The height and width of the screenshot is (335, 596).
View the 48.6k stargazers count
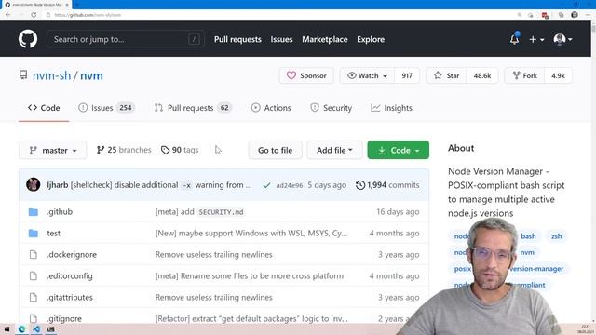pyautogui.click(x=482, y=75)
